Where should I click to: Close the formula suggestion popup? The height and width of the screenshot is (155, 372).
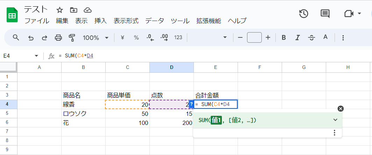341,108
